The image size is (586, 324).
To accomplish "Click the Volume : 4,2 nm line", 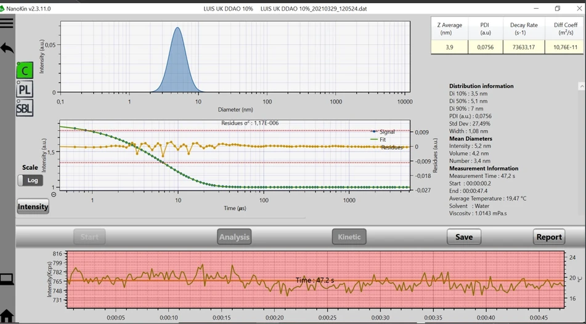I will tap(469, 153).
